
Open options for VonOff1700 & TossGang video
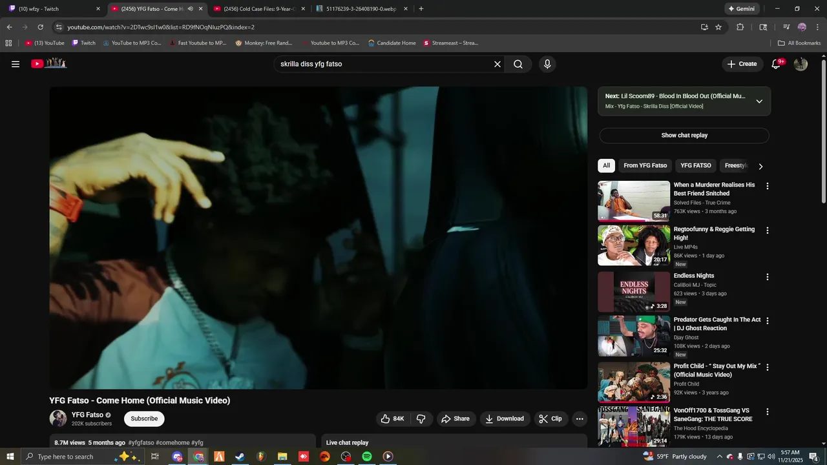tap(768, 411)
